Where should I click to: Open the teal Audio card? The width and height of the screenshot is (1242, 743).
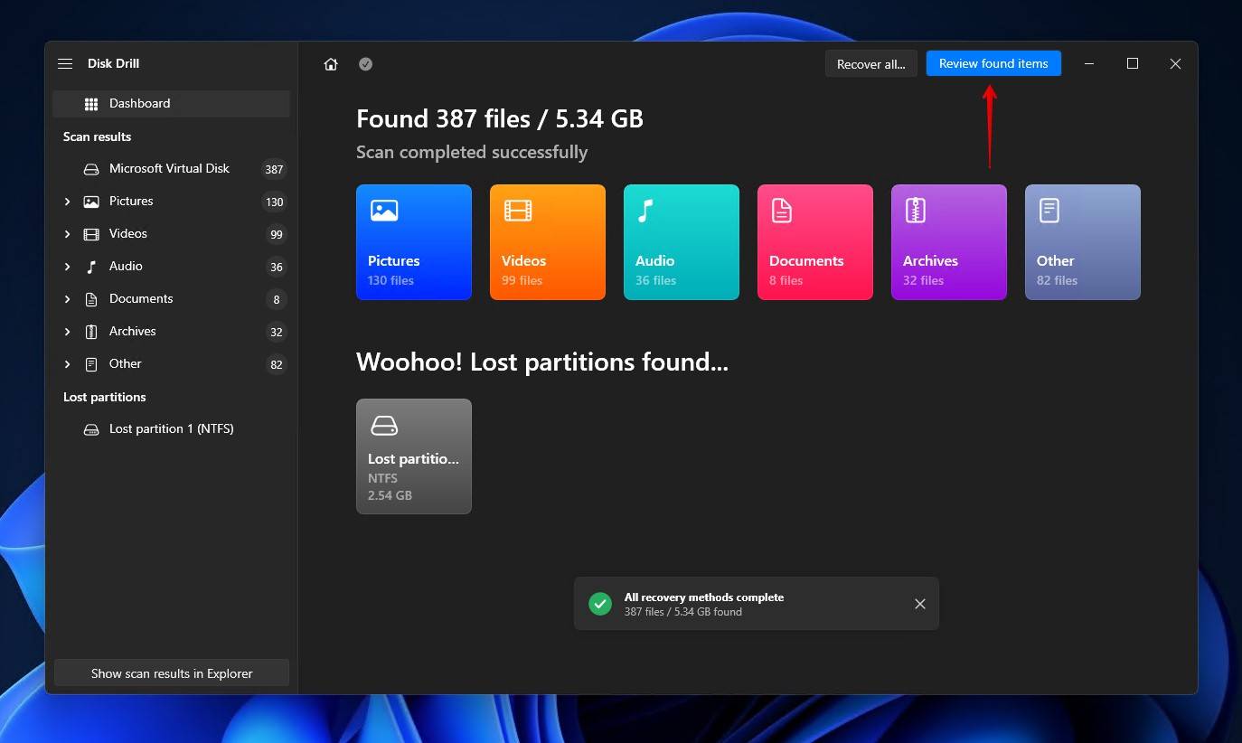682,242
